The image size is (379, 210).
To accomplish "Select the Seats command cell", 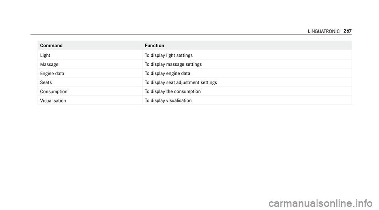I will tap(46, 83).
